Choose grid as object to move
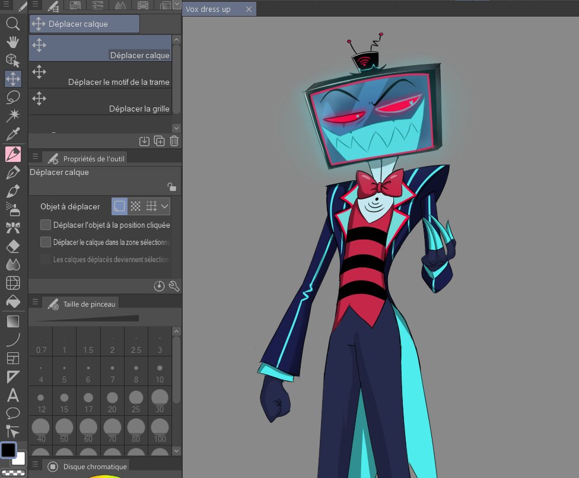 (151, 206)
